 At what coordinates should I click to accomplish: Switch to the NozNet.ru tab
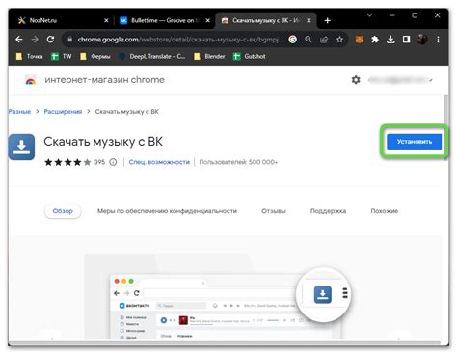click(x=64, y=20)
